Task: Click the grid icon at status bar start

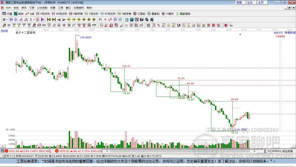Action: [2, 151]
